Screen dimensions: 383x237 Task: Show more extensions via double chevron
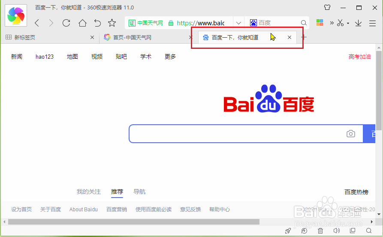pos(332,23)
